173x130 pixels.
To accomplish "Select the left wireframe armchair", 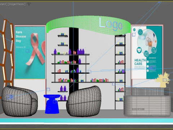I will pos(19,101).
